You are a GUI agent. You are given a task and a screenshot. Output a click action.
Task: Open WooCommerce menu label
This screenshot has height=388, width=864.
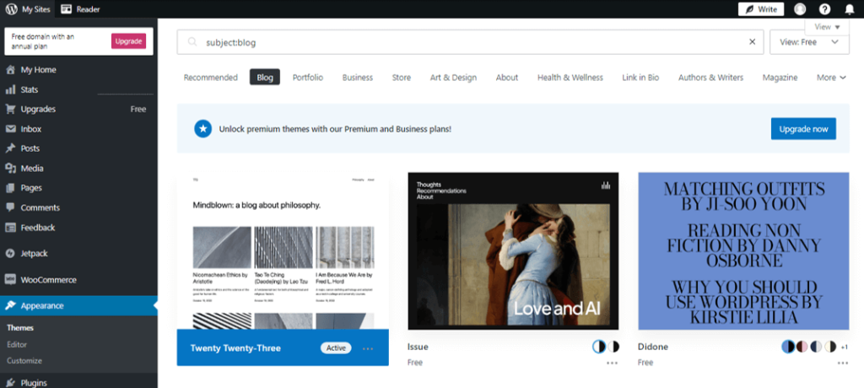click(x=48, y=280)
